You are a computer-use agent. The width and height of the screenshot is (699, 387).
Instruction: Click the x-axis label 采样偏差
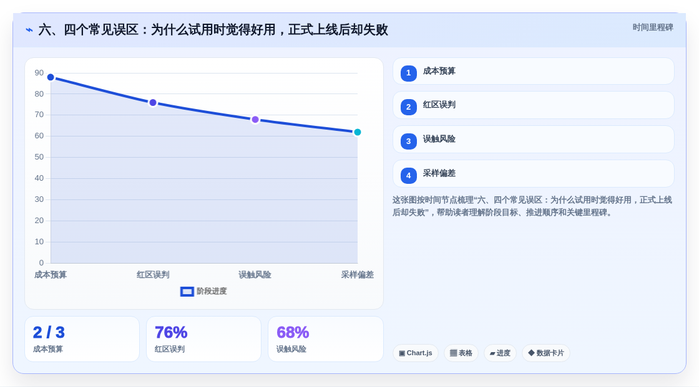click(358, 275)
